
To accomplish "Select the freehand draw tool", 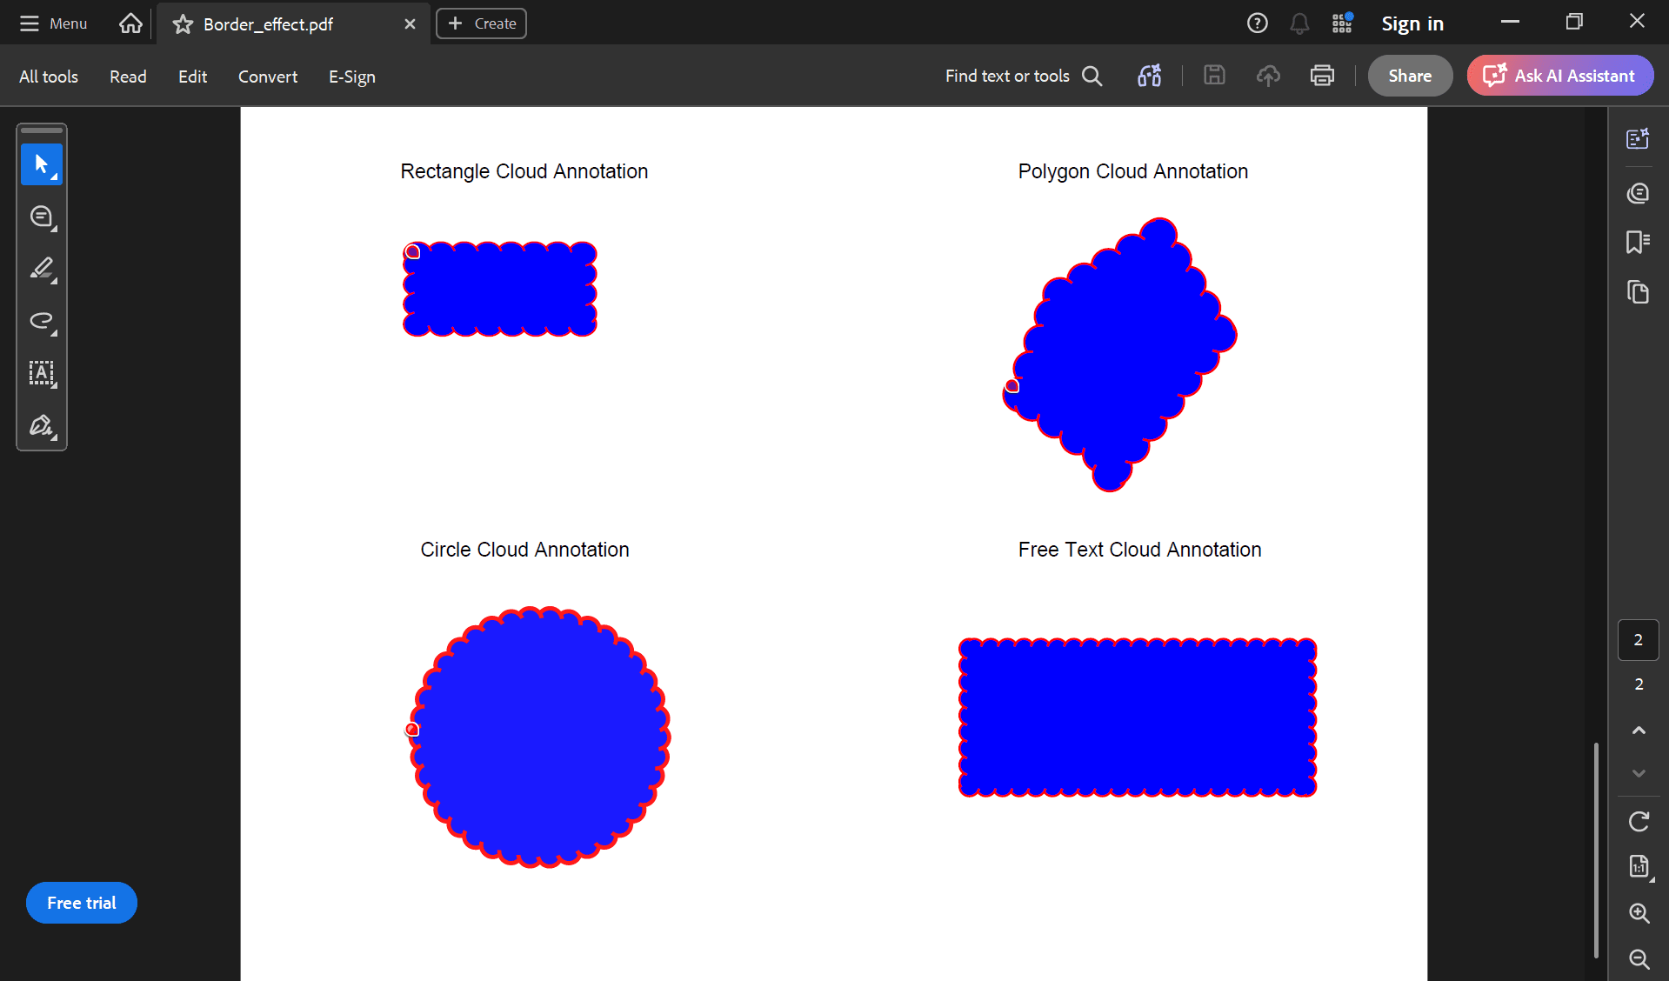I will point(41,321).
